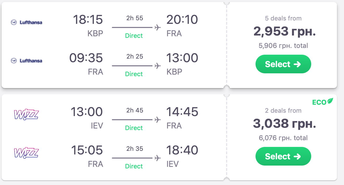Click the "5 deals from" text
The height and width of the screenshot is (185, 344).
[283, 18]
